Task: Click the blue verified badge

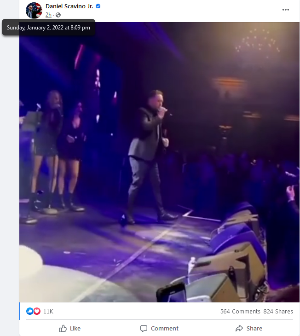Action: pos(98,6)
